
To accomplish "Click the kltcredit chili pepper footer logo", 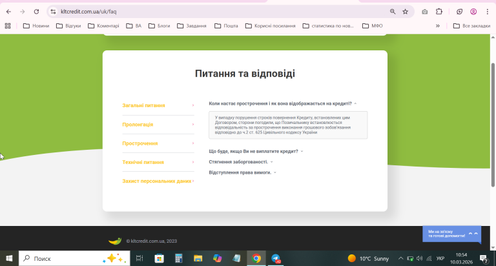I will pyautogui.click(x=115, y=241).
